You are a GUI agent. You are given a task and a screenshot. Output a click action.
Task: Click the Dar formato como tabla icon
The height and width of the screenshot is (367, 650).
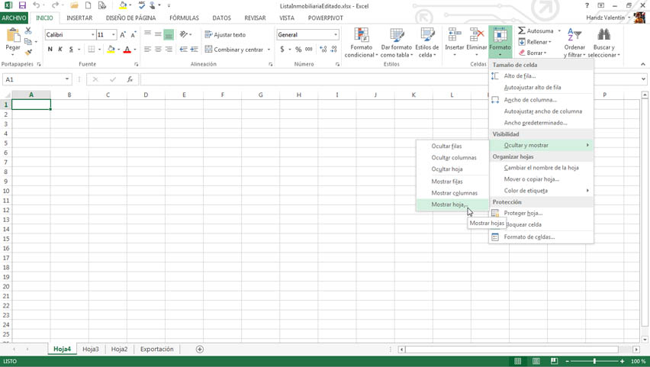tap(396, 36)
